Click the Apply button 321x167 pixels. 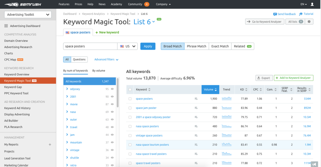pos(148,46)
